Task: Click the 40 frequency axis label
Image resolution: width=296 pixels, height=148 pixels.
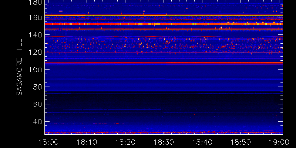Action: 37,122
